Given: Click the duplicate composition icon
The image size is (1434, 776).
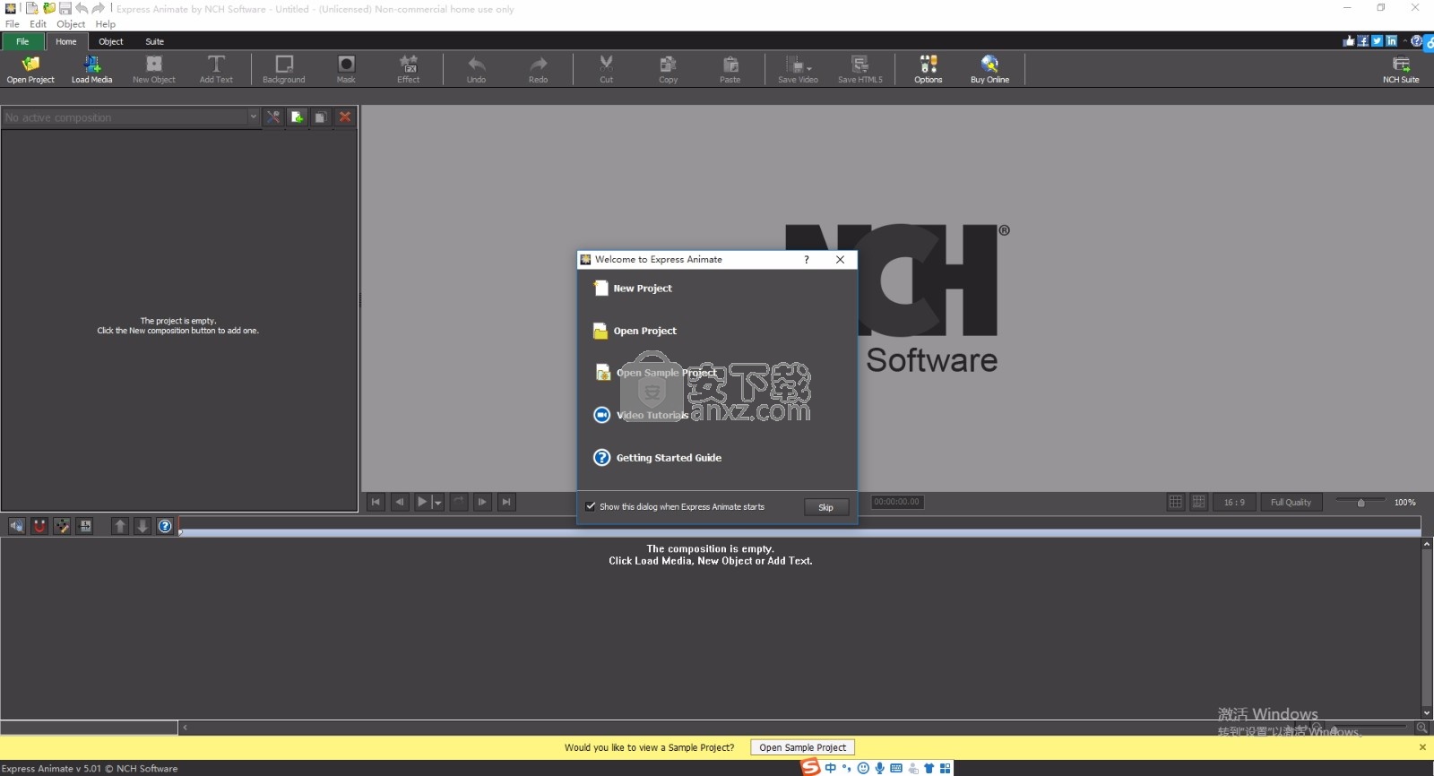Looking at the screenshot, I should point(321,117).
